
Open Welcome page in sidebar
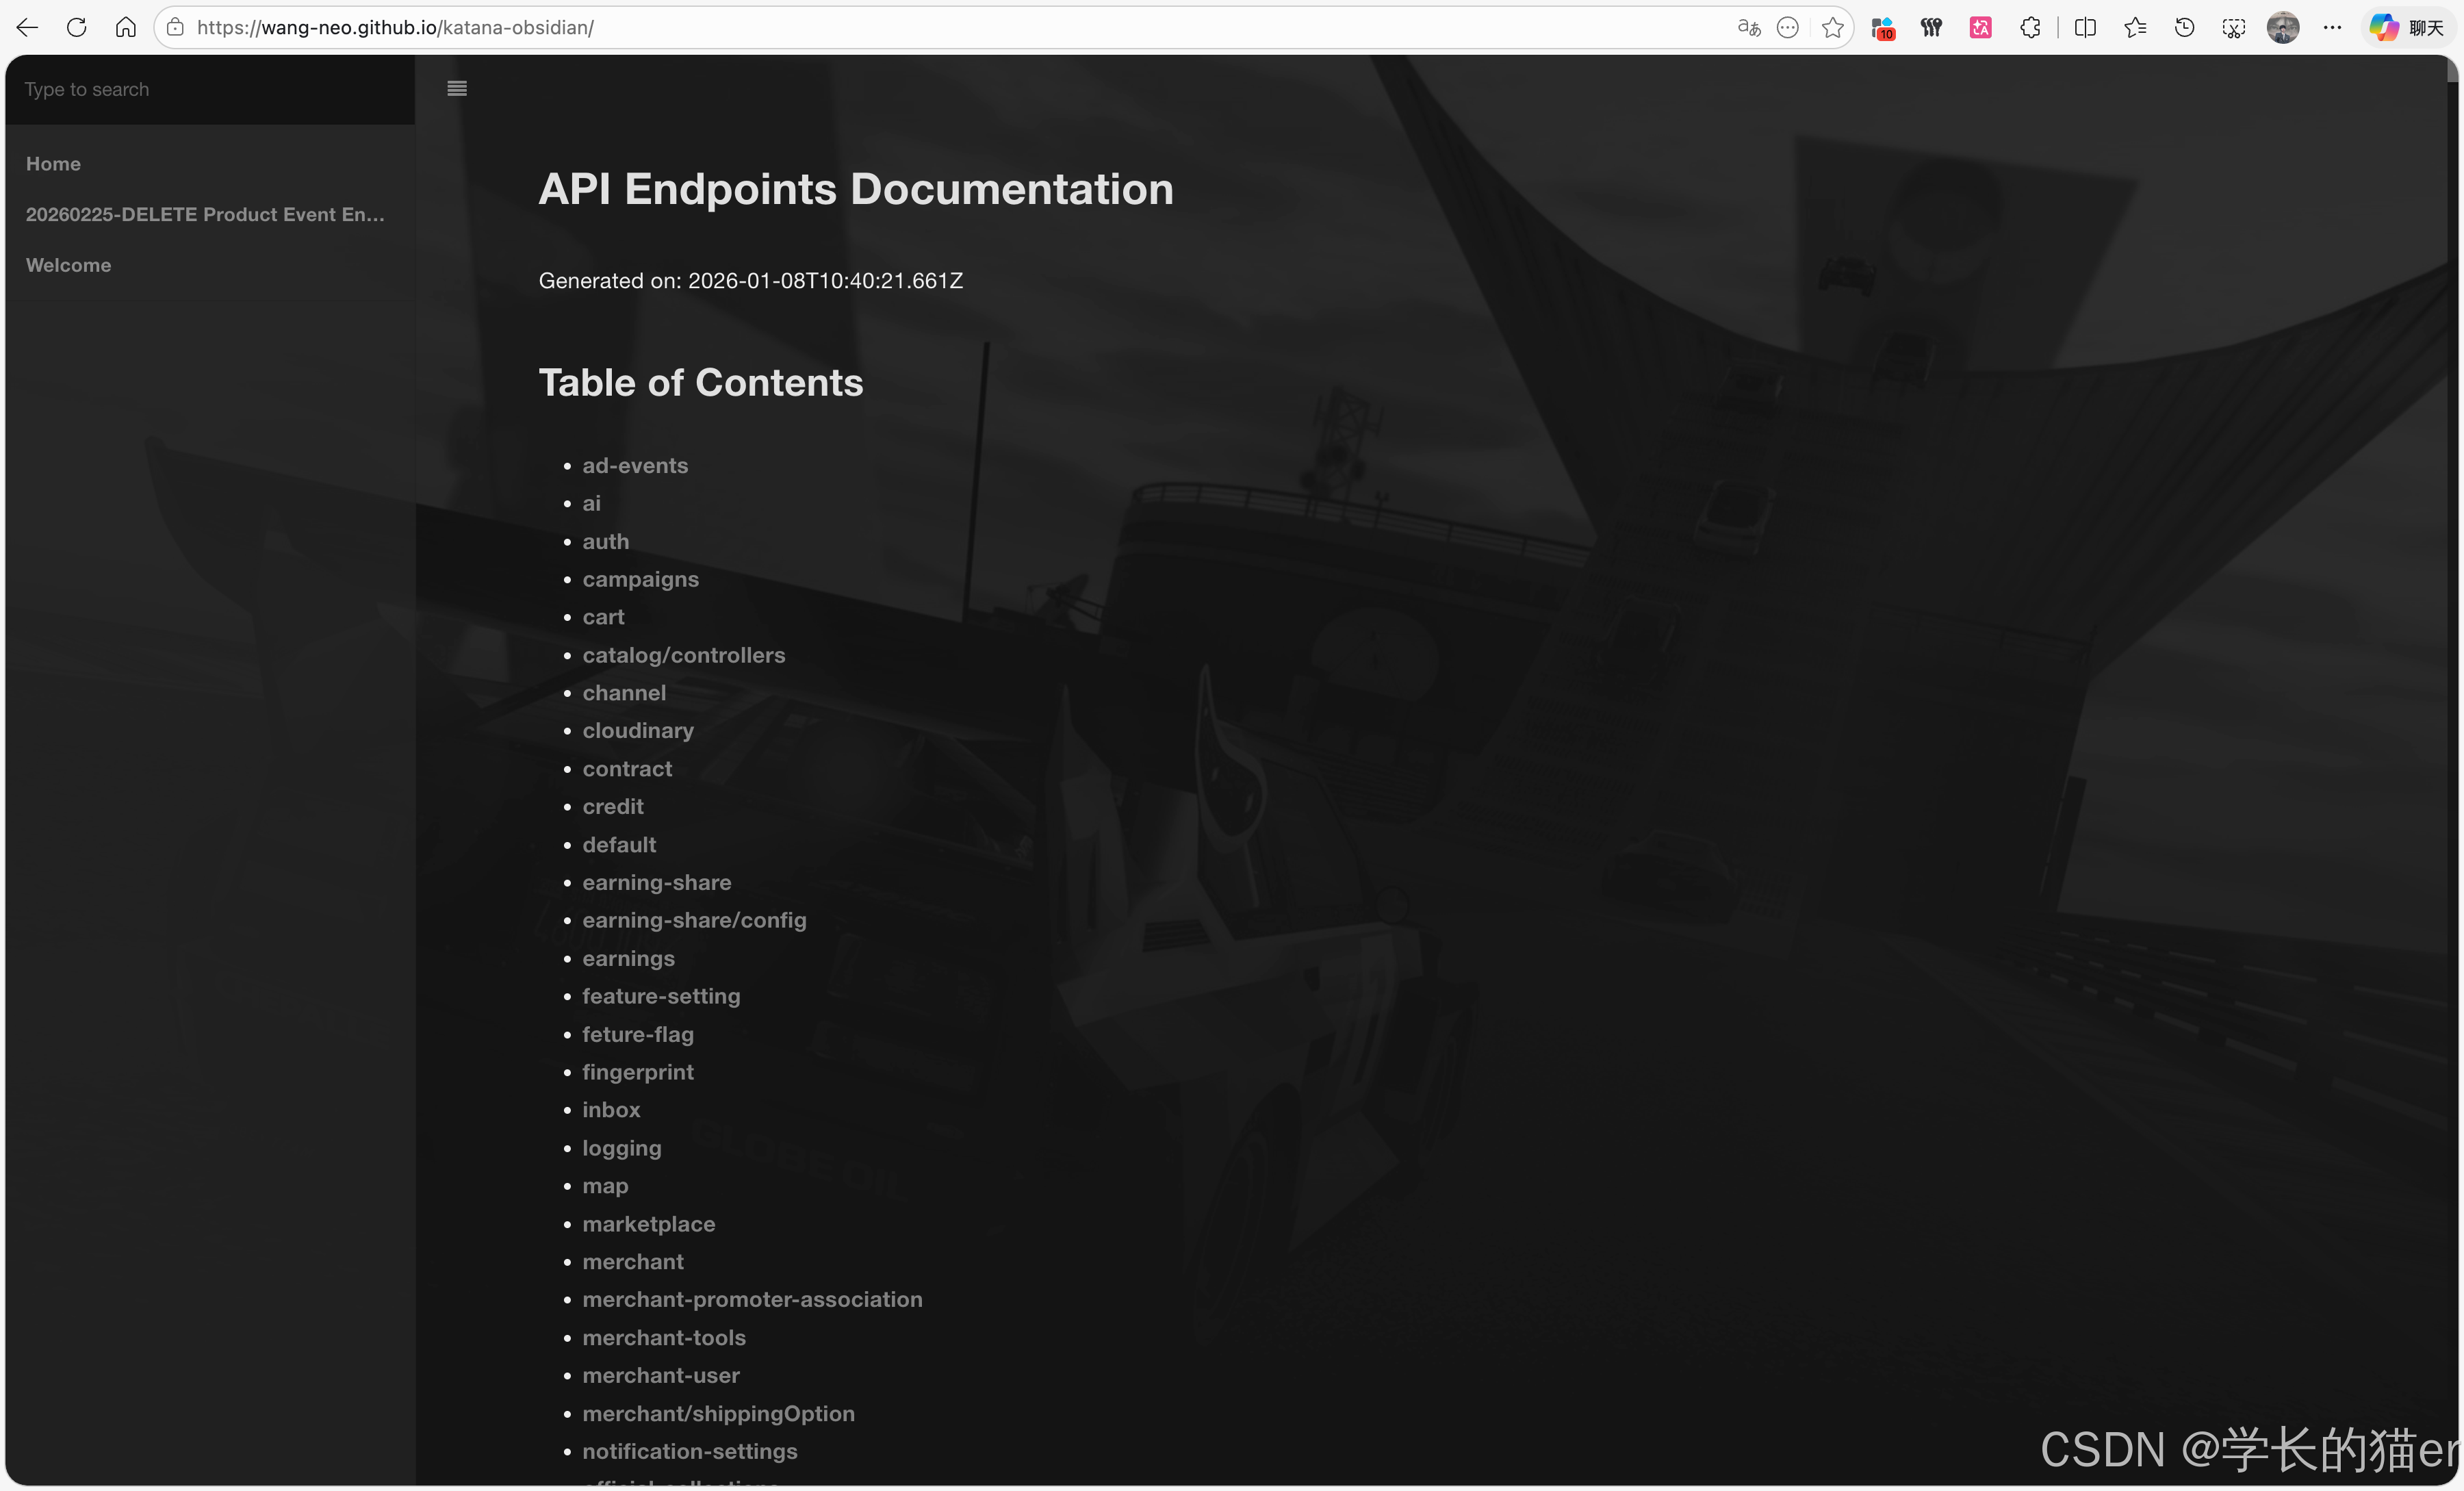pos(68,265)
